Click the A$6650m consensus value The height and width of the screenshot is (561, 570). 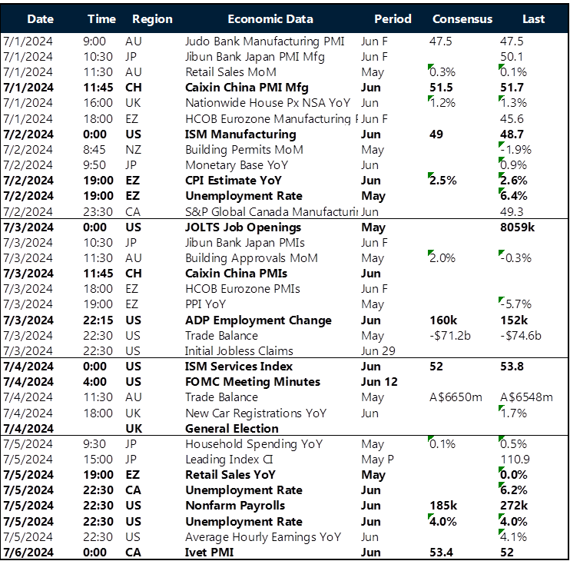pyautogui.click(x=456, y=397)
